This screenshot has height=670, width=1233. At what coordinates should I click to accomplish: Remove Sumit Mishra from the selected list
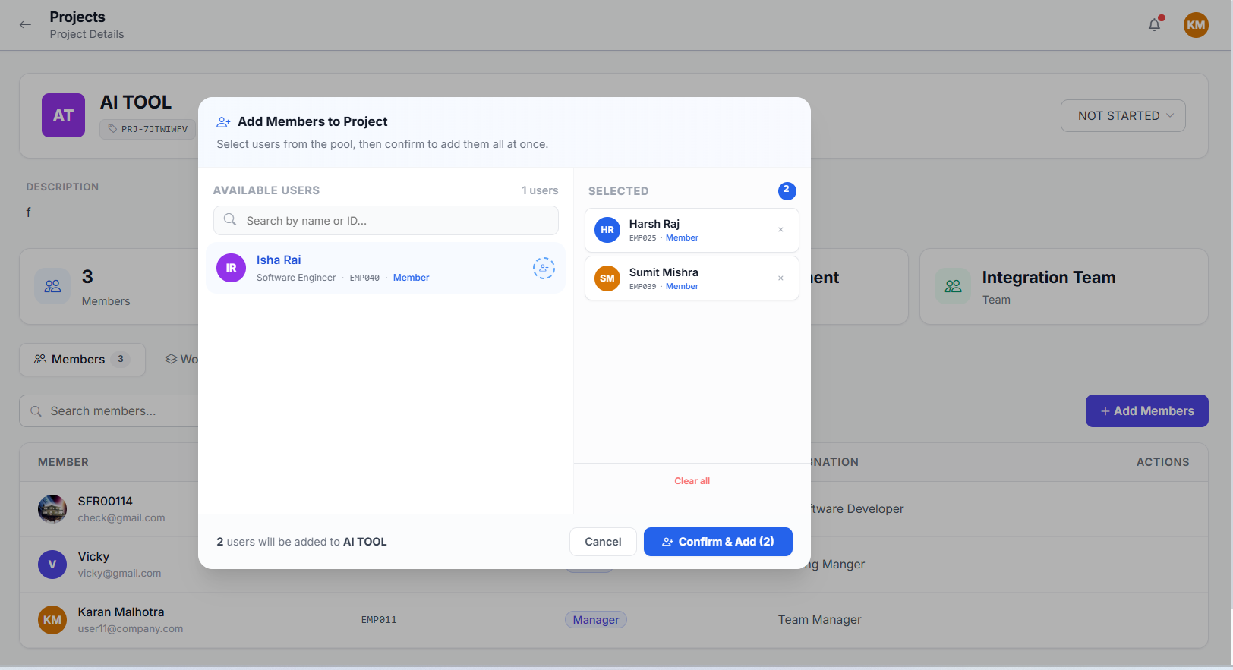pos(780,278)
